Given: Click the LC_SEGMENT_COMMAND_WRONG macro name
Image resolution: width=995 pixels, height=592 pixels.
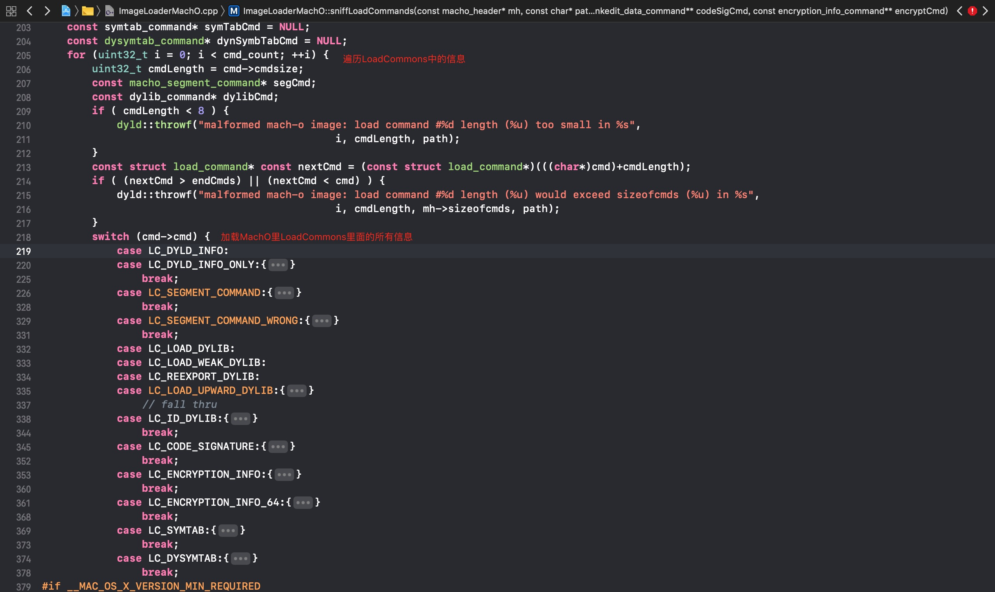Looking at the screenshot, I should tap(223, 321).
